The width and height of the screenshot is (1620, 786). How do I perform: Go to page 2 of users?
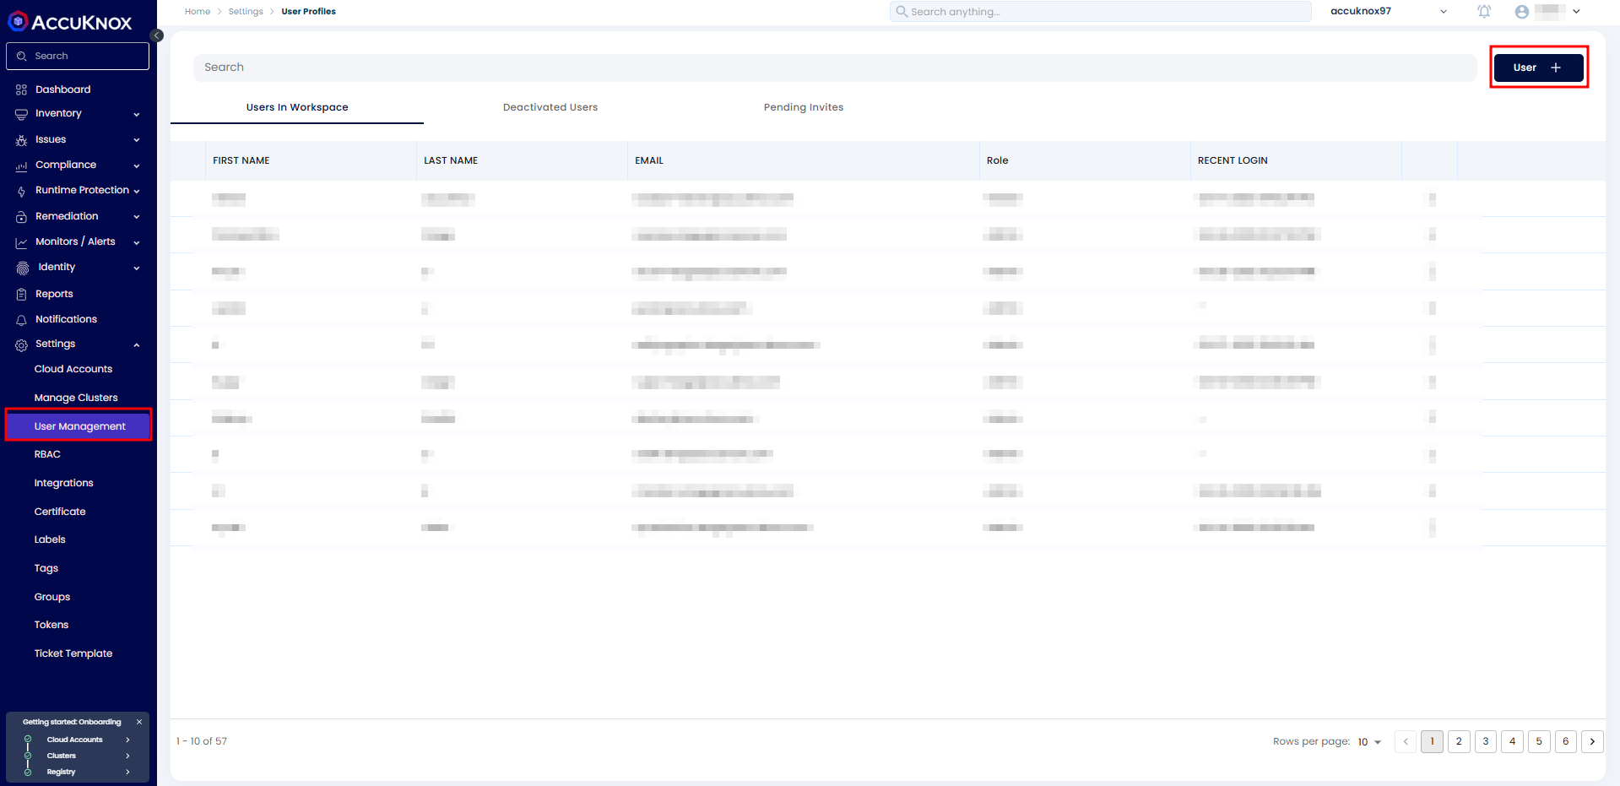coord(1459,741)
